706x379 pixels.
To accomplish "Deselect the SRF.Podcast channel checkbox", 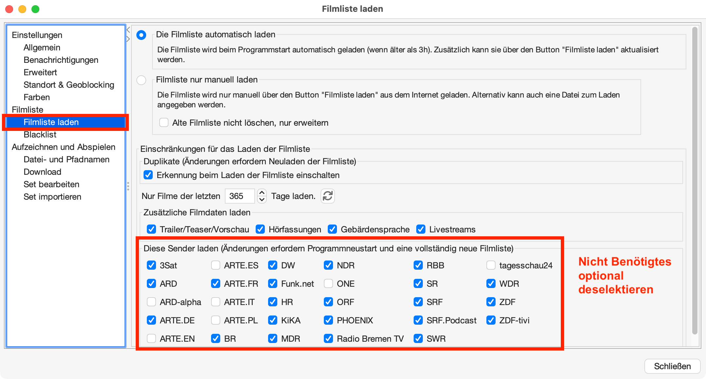I will pyautogui.click(x=418, y=320).
